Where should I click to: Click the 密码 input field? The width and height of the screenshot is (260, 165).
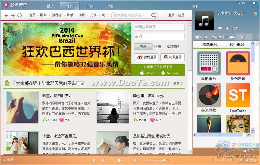(x=159, y=36)
